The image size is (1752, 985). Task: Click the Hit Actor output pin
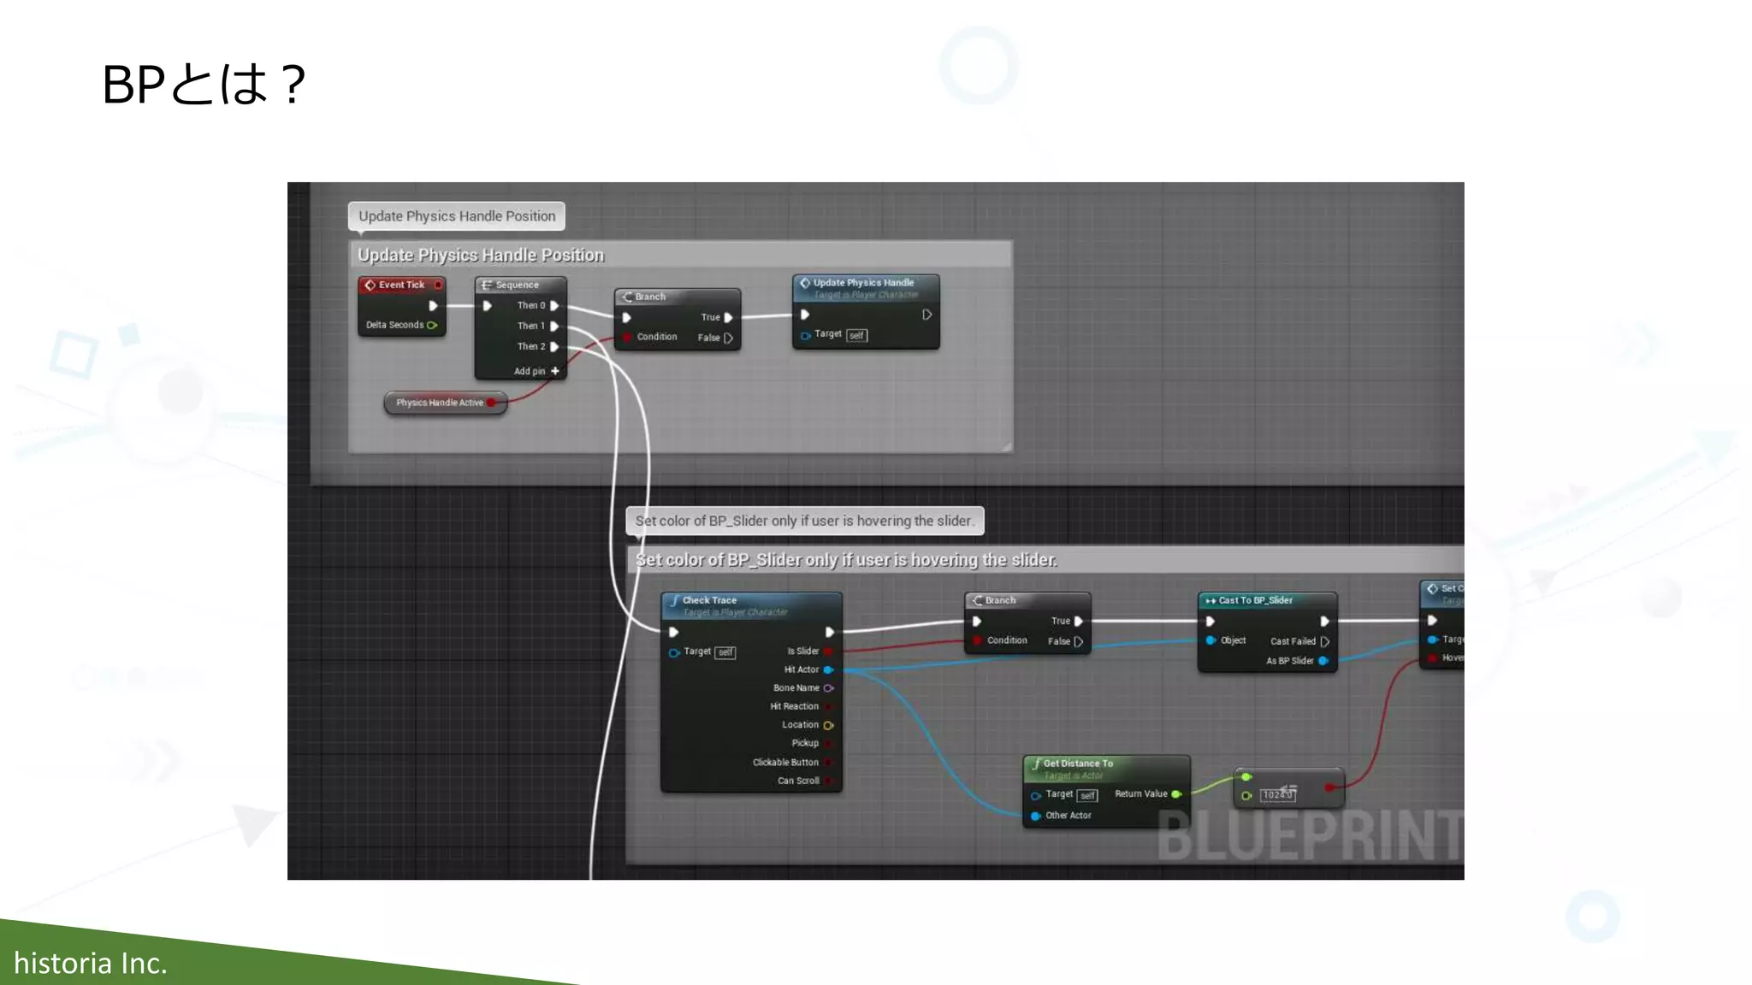click(x=828, y=669)
